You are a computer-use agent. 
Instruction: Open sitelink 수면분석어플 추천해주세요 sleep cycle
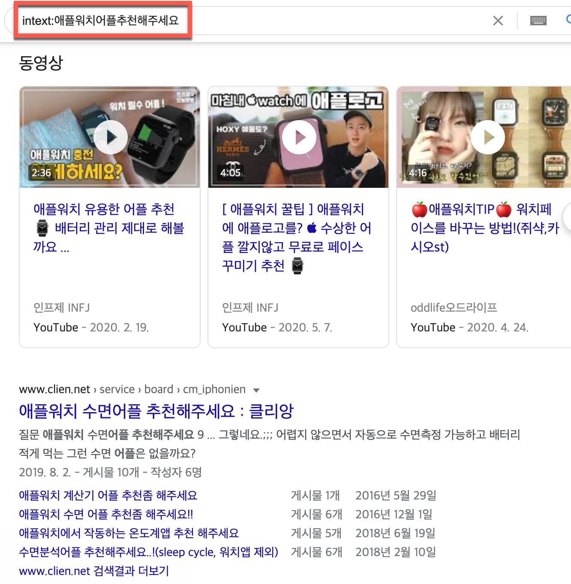(148, 552)
